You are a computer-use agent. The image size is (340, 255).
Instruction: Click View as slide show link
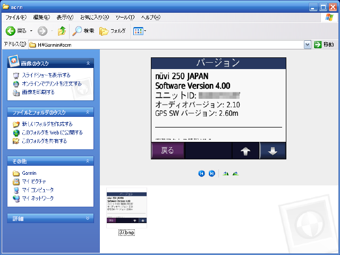tap(46, 75)
